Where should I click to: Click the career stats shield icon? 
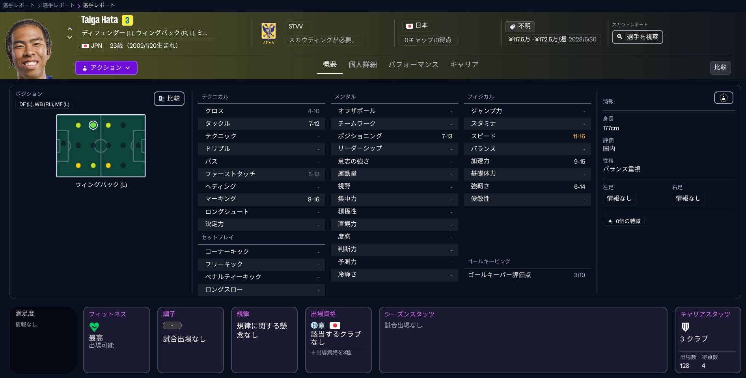(685, 327)
